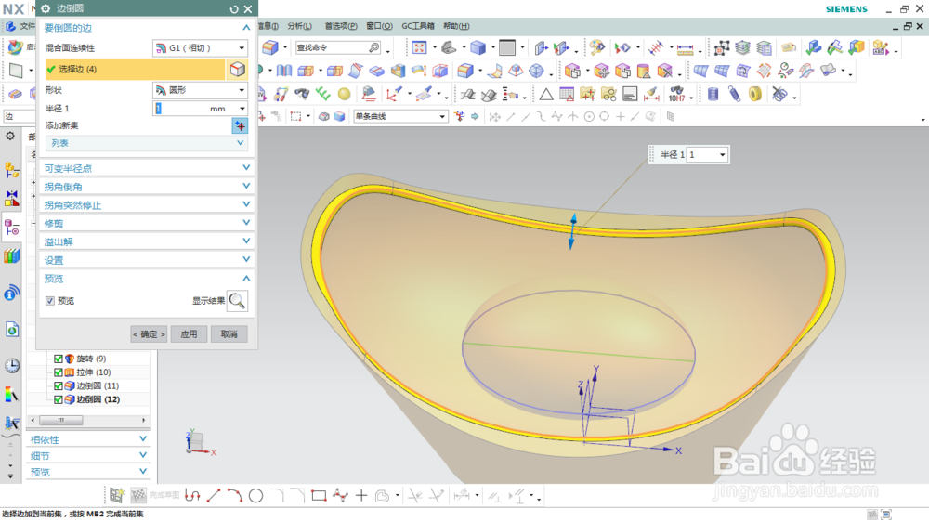Expand the 可变半径点 section
Image resolution: width=929 pixels, height=522 pixels.
pyautogui.click(x=146, y=168)
